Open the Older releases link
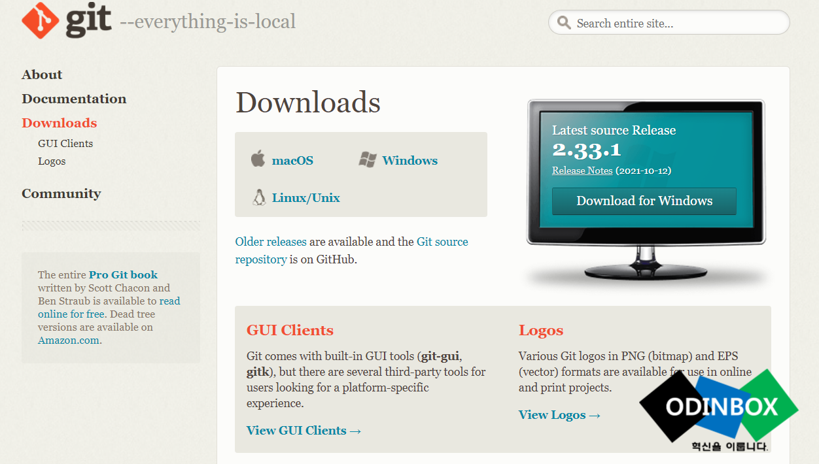Screen dimensions: 819x464 point(271,242)
